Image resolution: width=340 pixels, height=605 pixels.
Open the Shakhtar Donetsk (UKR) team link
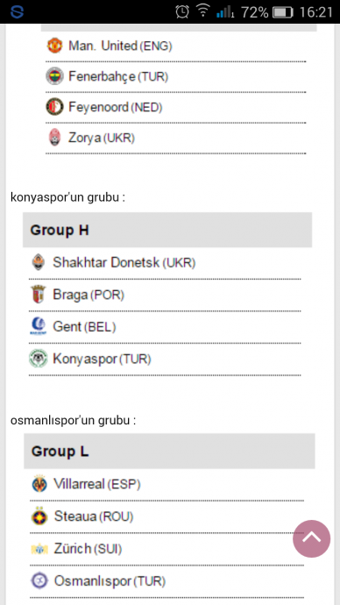124,263
